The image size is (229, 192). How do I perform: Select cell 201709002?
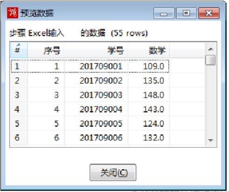96,80
